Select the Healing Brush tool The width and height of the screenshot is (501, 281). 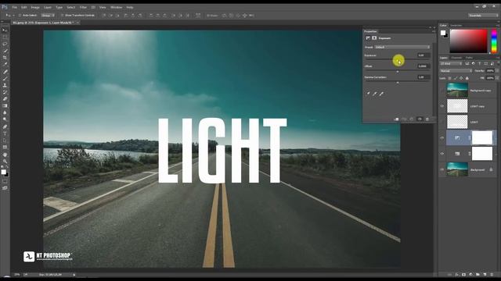coord(5,72)
